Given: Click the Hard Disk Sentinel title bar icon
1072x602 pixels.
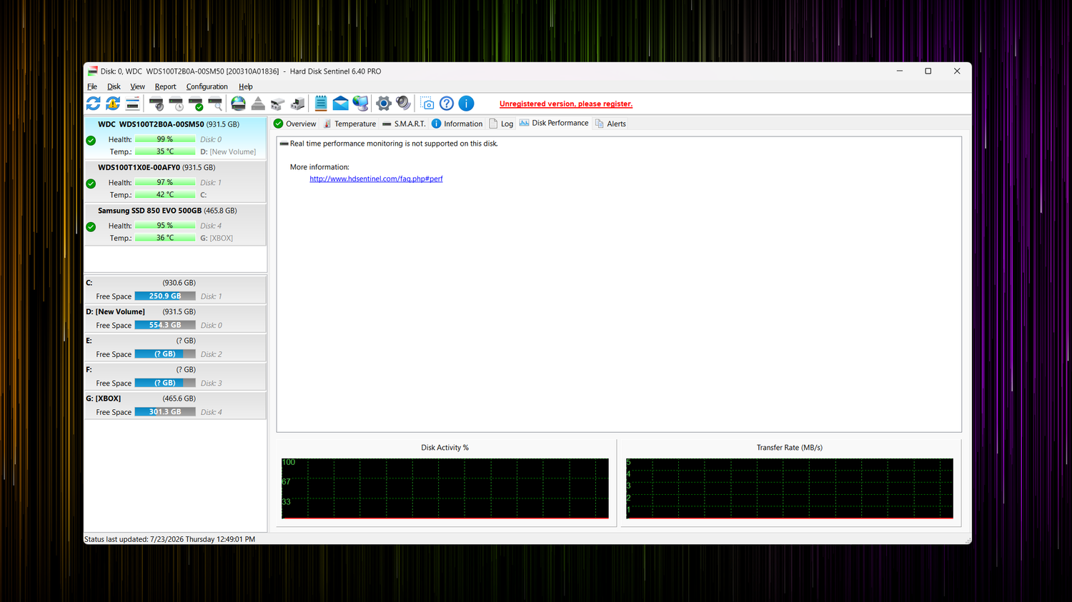Looking at the screenshot, I should point(93,71).
